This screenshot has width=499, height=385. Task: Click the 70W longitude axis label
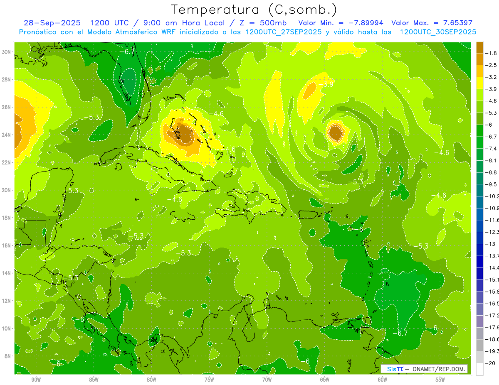pos(267,380)
